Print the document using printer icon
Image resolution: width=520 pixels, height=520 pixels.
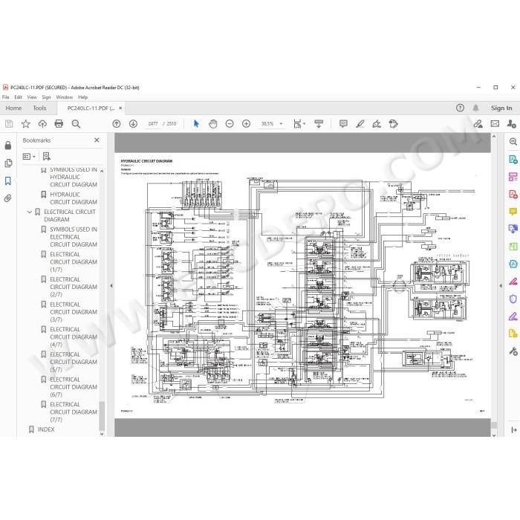click(59, 124)
